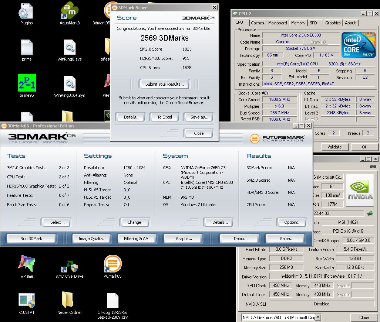This screenshot has height=322, width=380.
Task: Switch to CPU tab in CPU-Z
Action: 239,22
